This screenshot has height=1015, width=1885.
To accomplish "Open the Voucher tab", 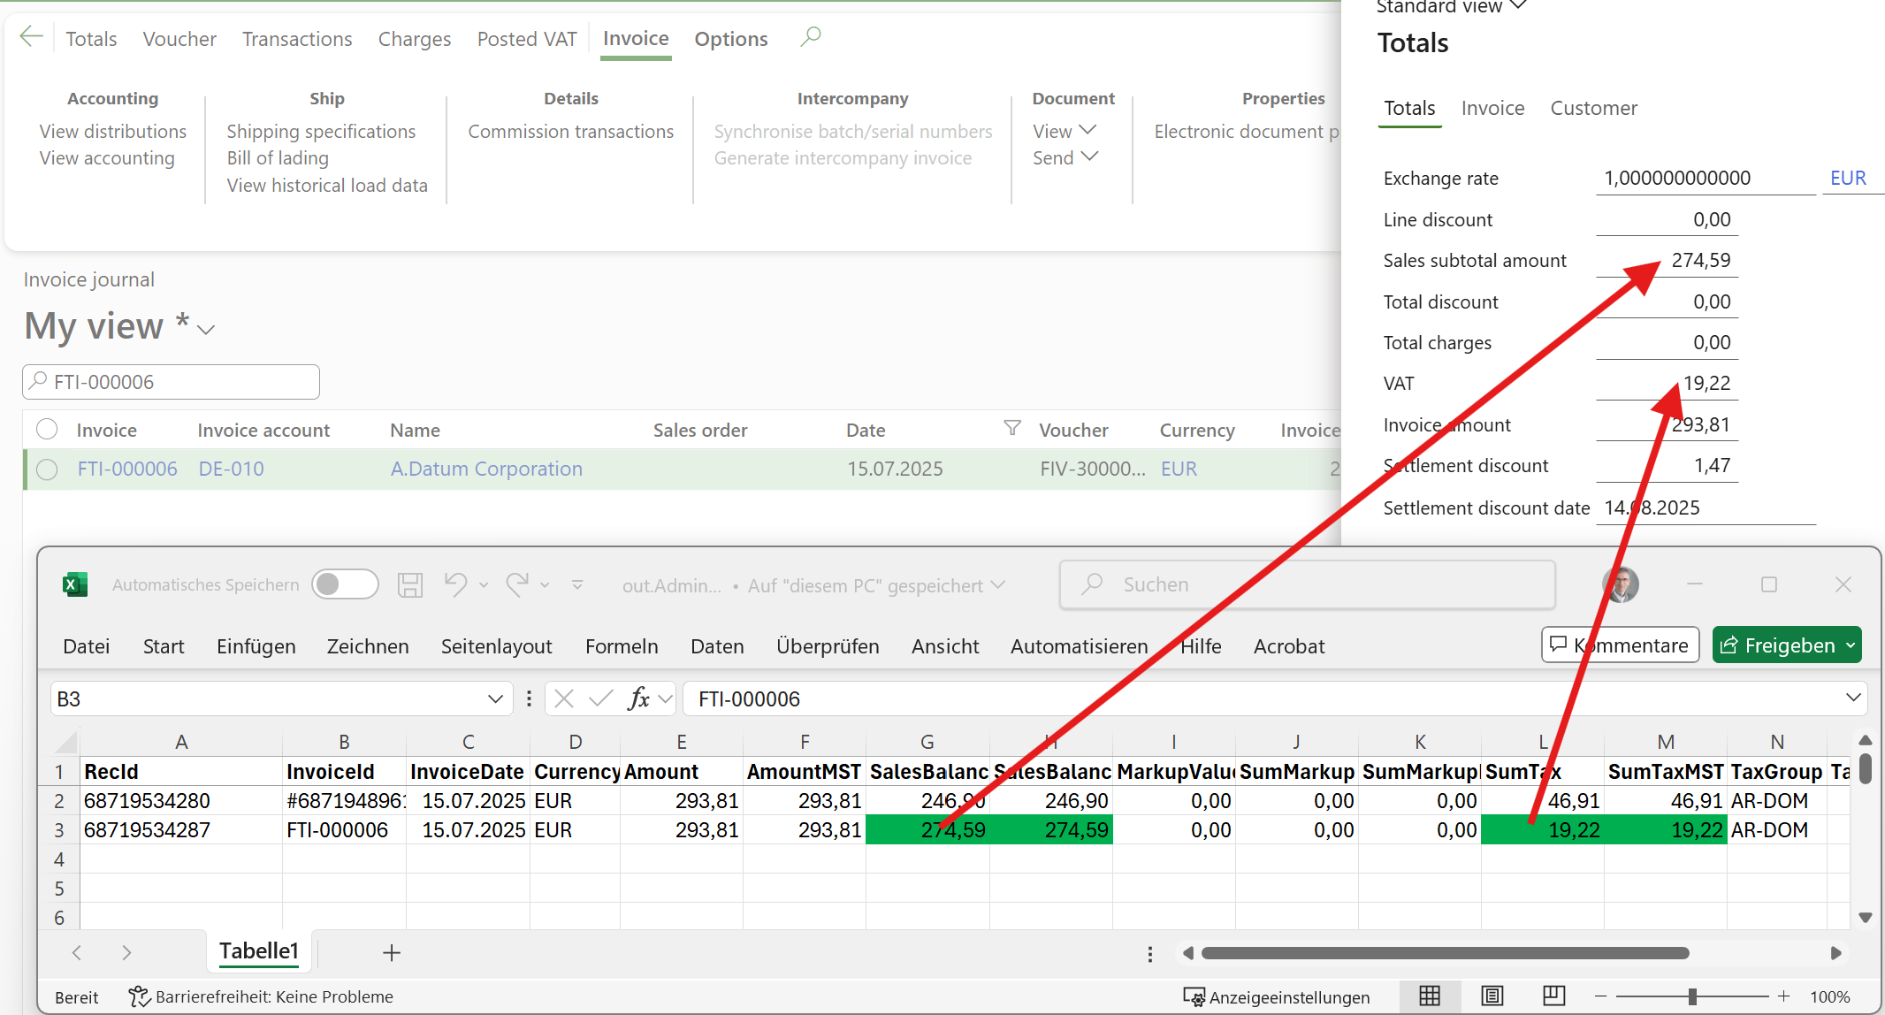I will (x=179, y=39).
